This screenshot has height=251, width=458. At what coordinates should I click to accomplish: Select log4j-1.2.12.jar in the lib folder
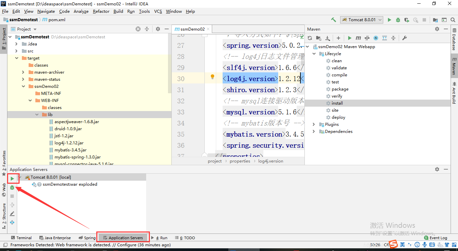69,143
